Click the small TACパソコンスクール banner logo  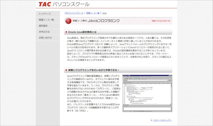pyautogui.click(x=161, y=21)
